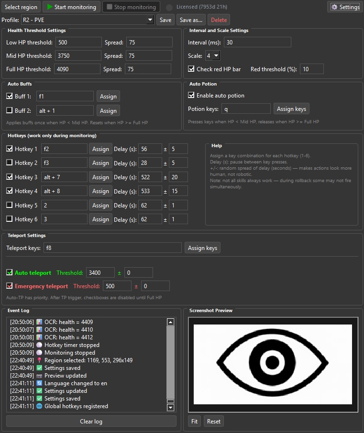Click Assign keys for Potion keys
The height and width of the screenshot is (433, 364).
tap(291, 109)
